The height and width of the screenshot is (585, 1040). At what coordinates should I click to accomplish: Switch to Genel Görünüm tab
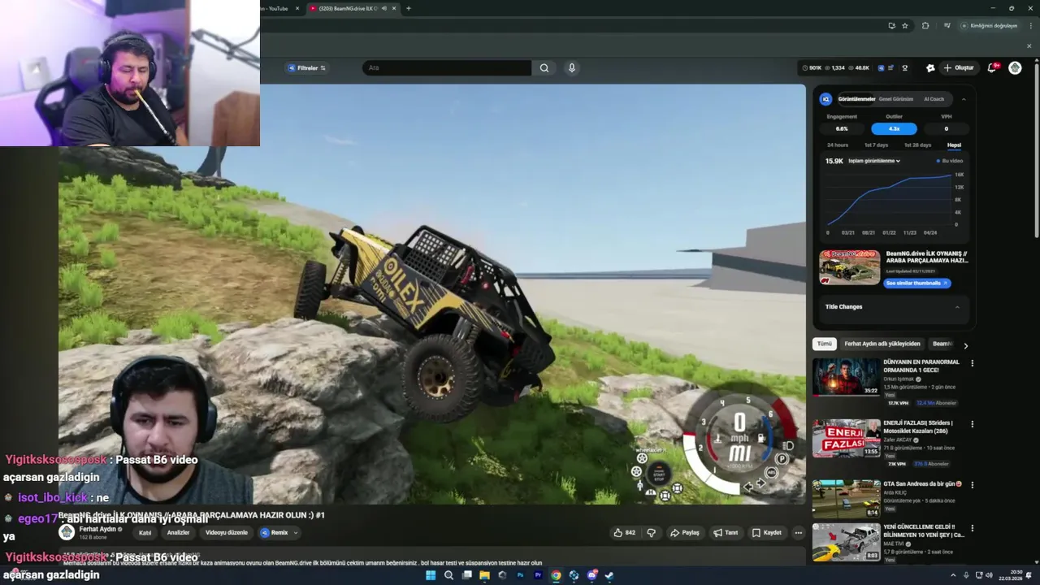(896, 99)
